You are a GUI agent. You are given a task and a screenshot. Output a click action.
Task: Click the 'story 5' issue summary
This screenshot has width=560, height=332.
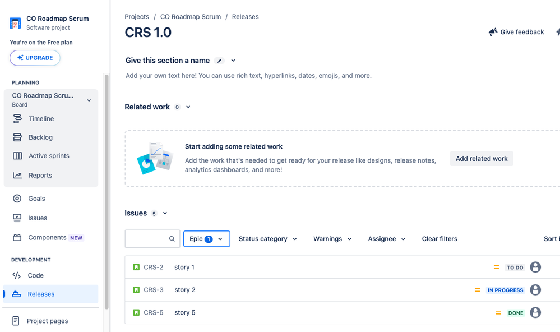[185, 313]
